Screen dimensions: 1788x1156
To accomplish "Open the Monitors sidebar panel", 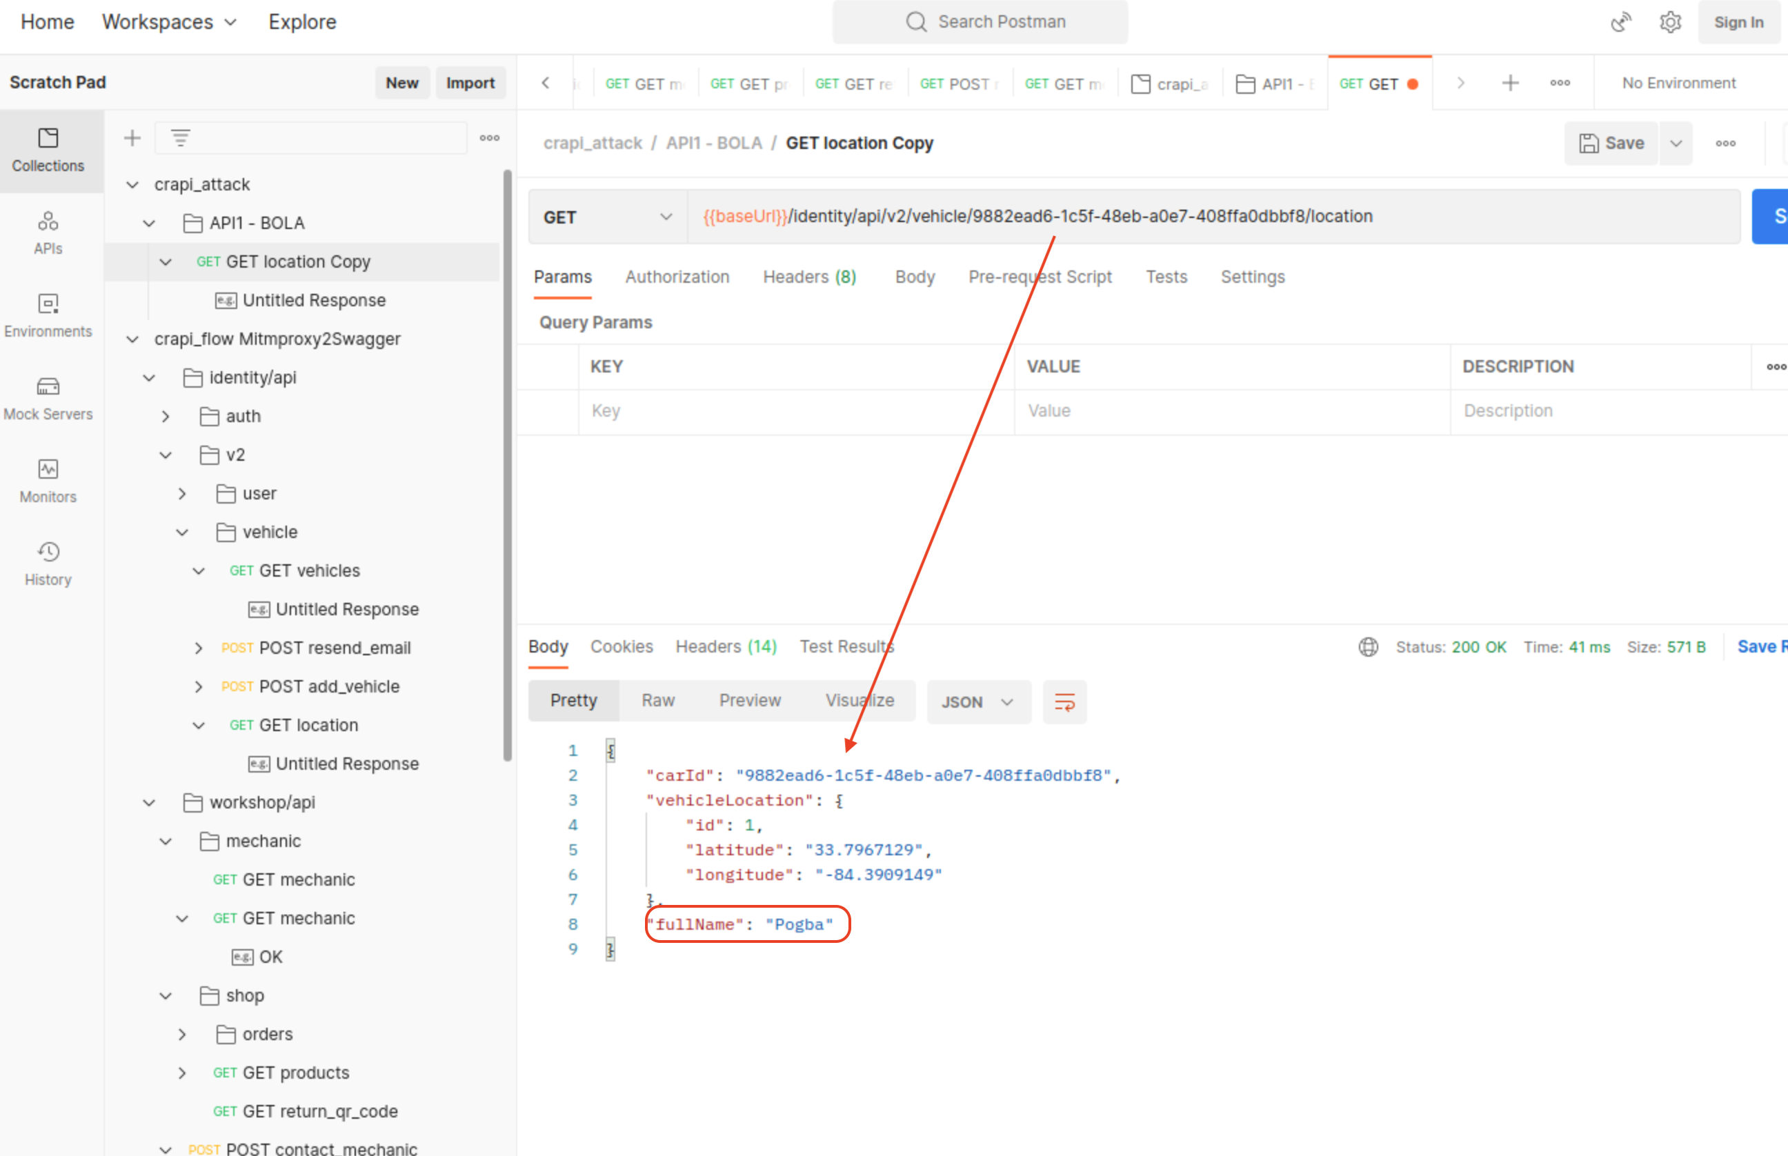I will tap(48, 481).
